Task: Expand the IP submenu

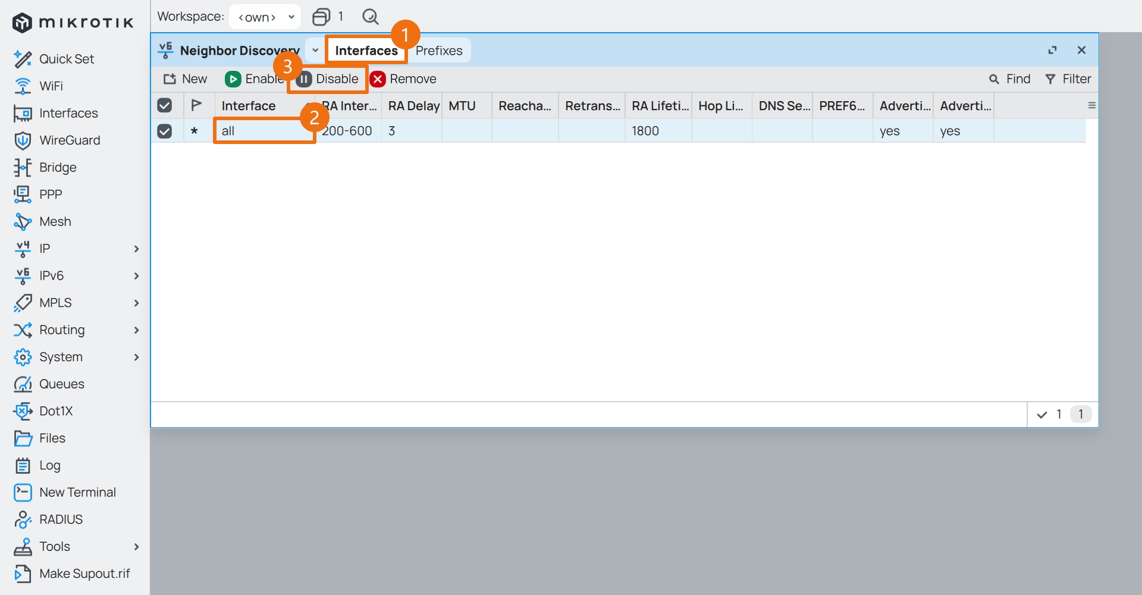Action: (136, 249)
